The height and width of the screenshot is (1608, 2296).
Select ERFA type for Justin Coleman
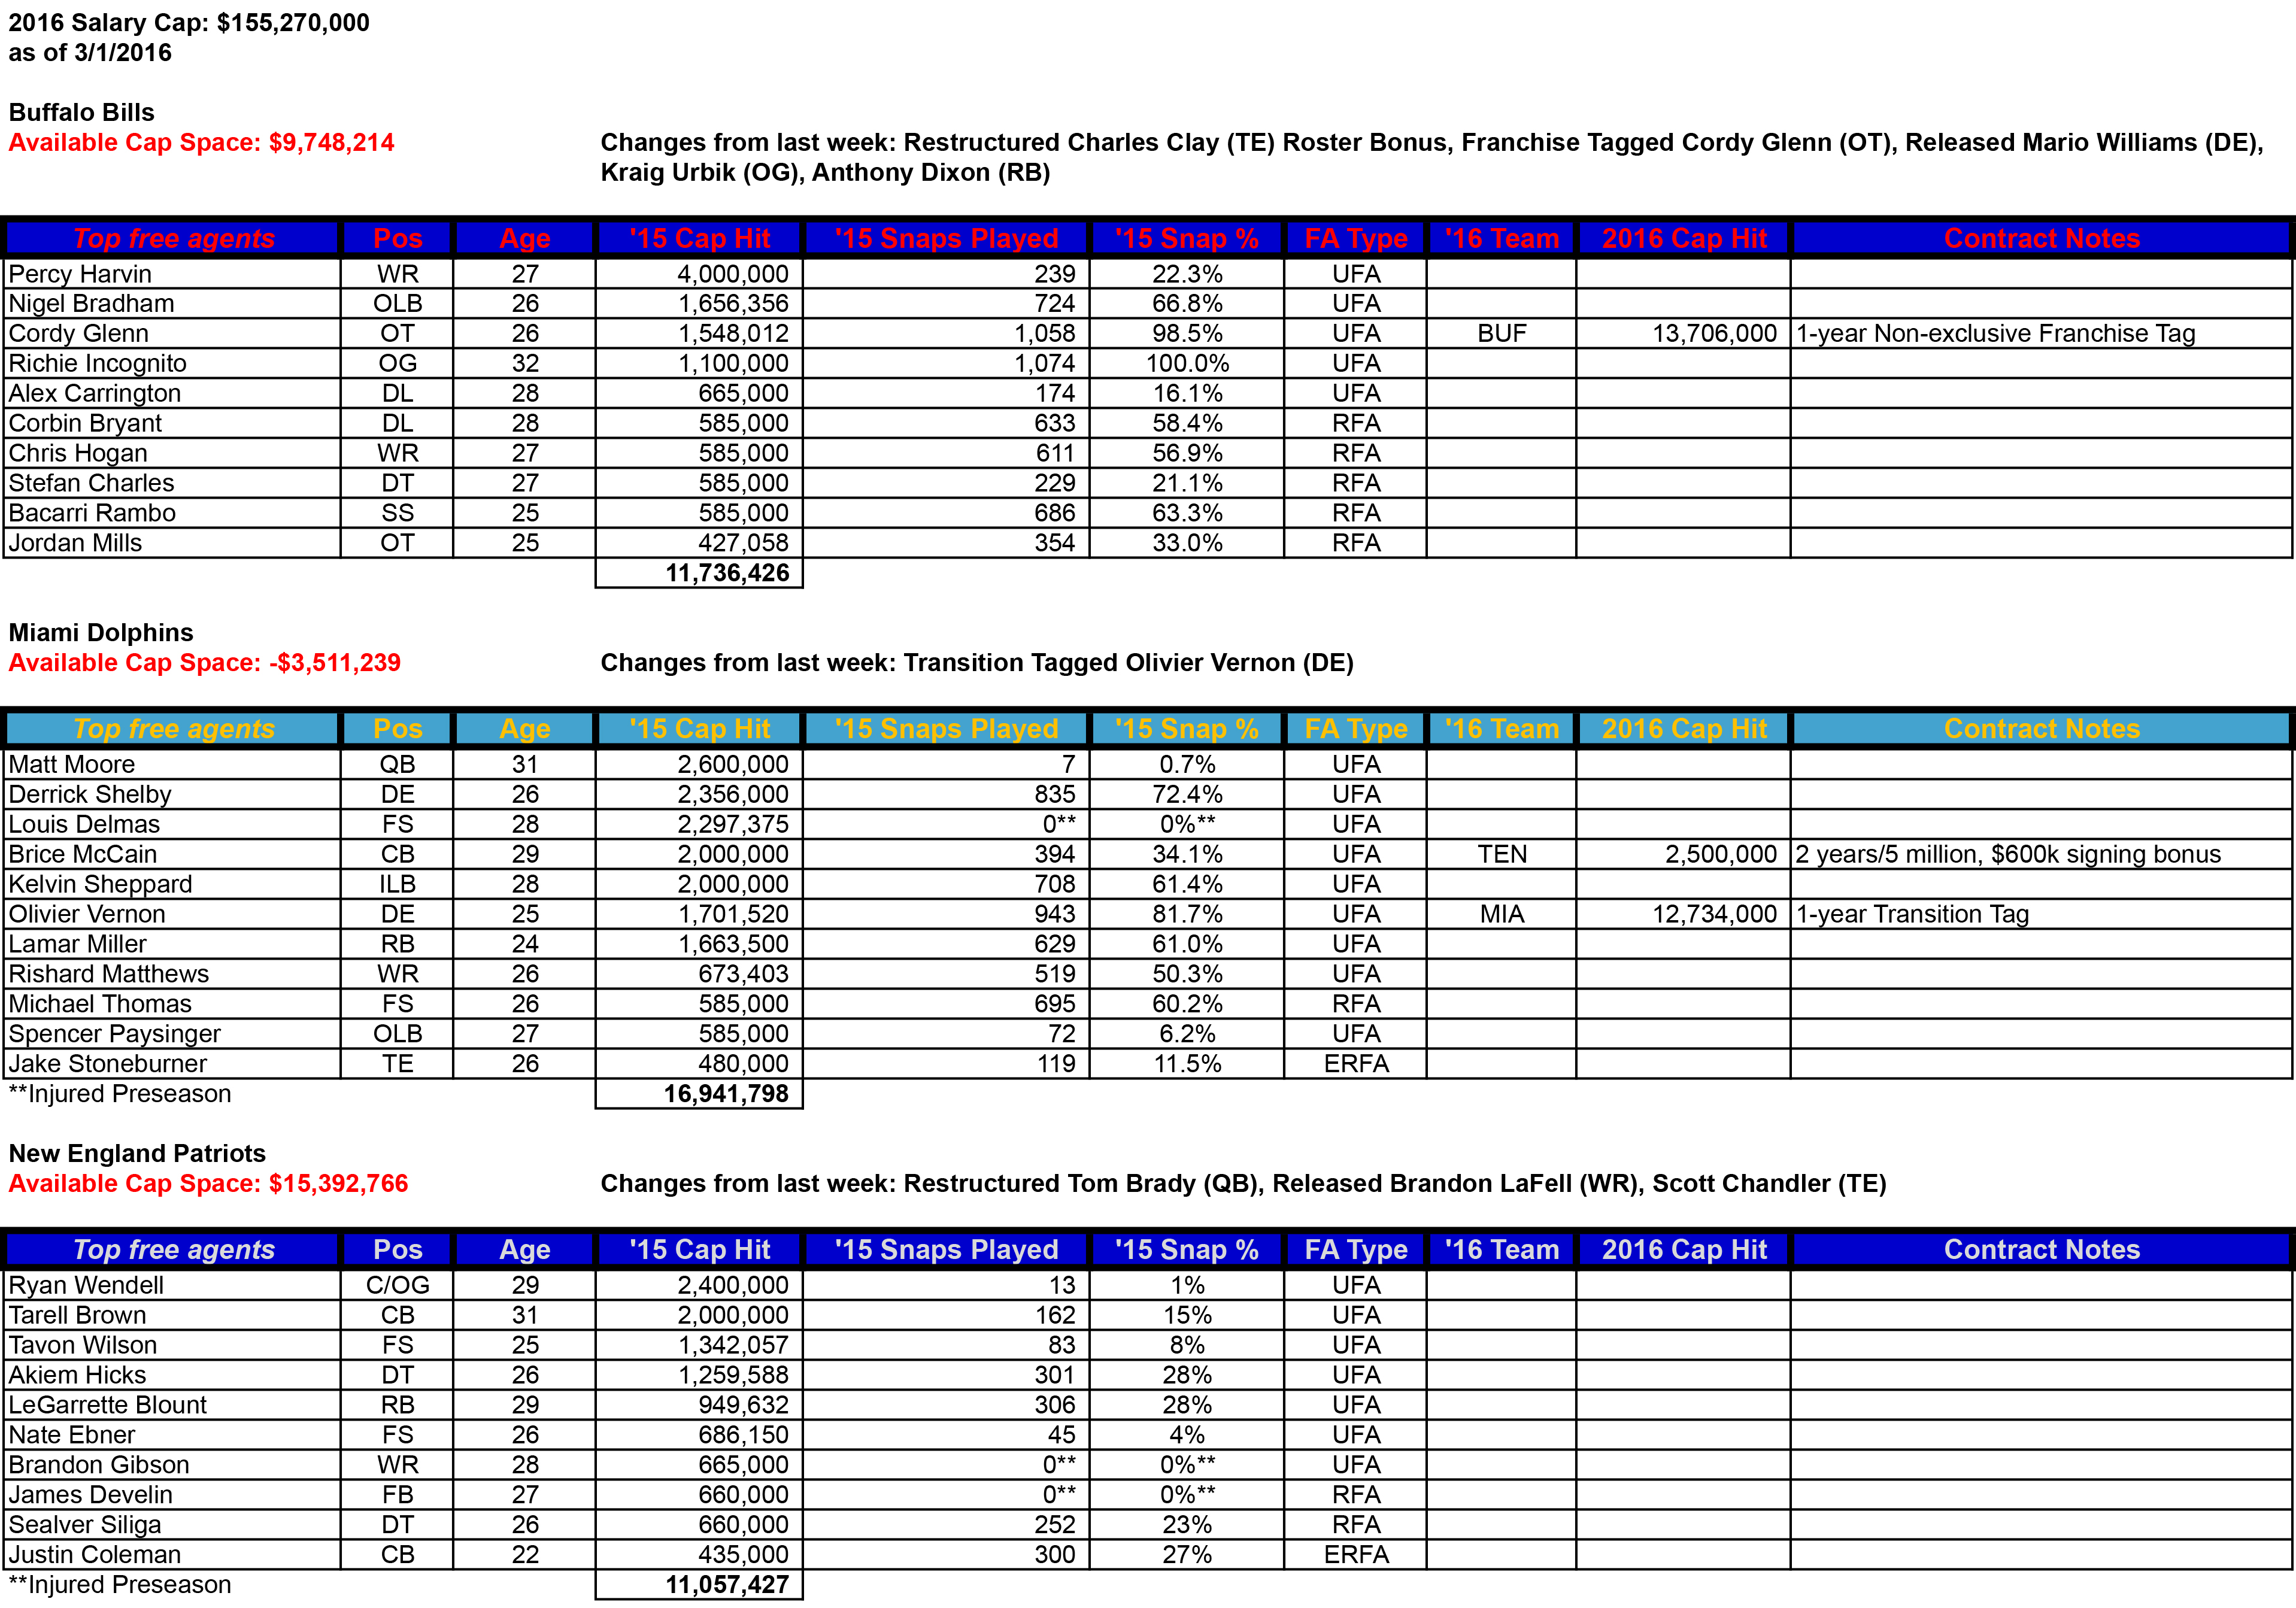click(1355, 1556)
